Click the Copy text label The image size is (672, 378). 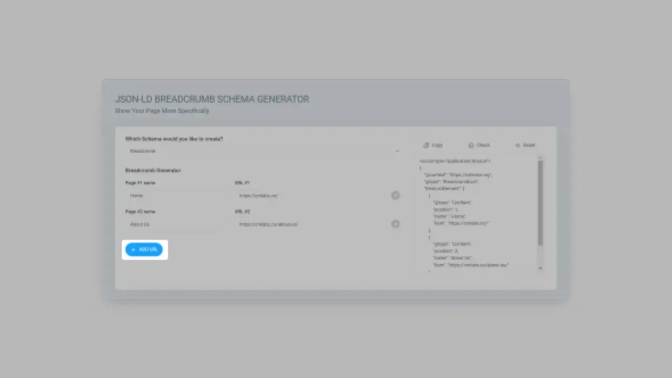[x=437, y=145]
